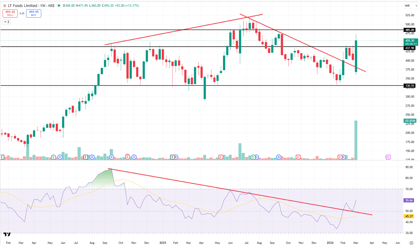Image resolution: width=419 pixels, height=245 pixels.
Task: Click the TradingView logo in the RSI pane
Action: coord(7,234)
